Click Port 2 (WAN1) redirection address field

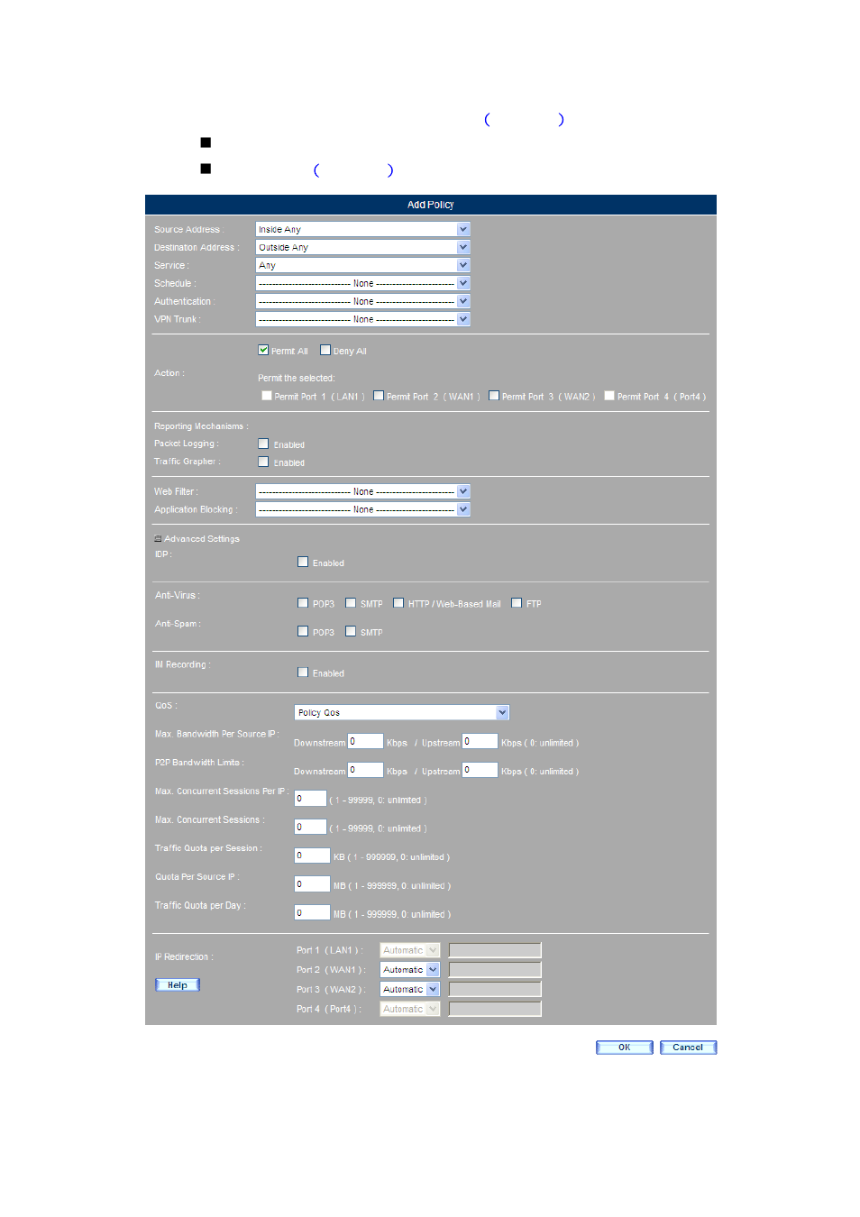(x=495, y=970)
